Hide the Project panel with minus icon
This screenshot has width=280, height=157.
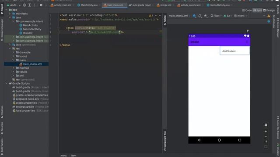click(x=46, y=5)
